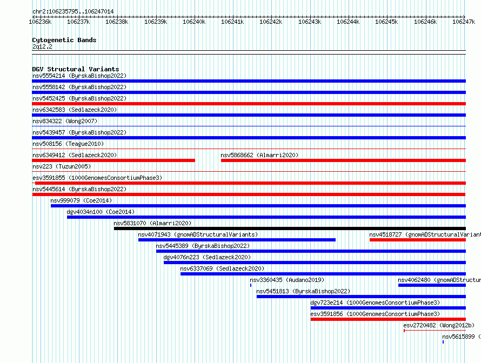
Task: Click the esv3591856 (1000GenomesConsortiumPhase3) label
Action: click(375, 314)
